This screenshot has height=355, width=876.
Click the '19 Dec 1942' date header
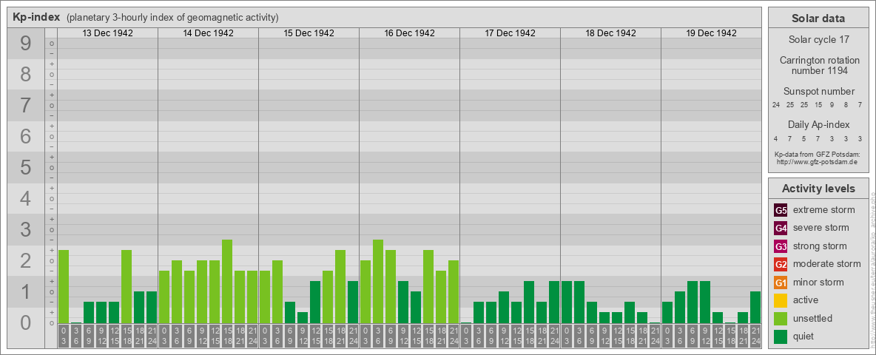pyautogui.click(x=711, y=33)
